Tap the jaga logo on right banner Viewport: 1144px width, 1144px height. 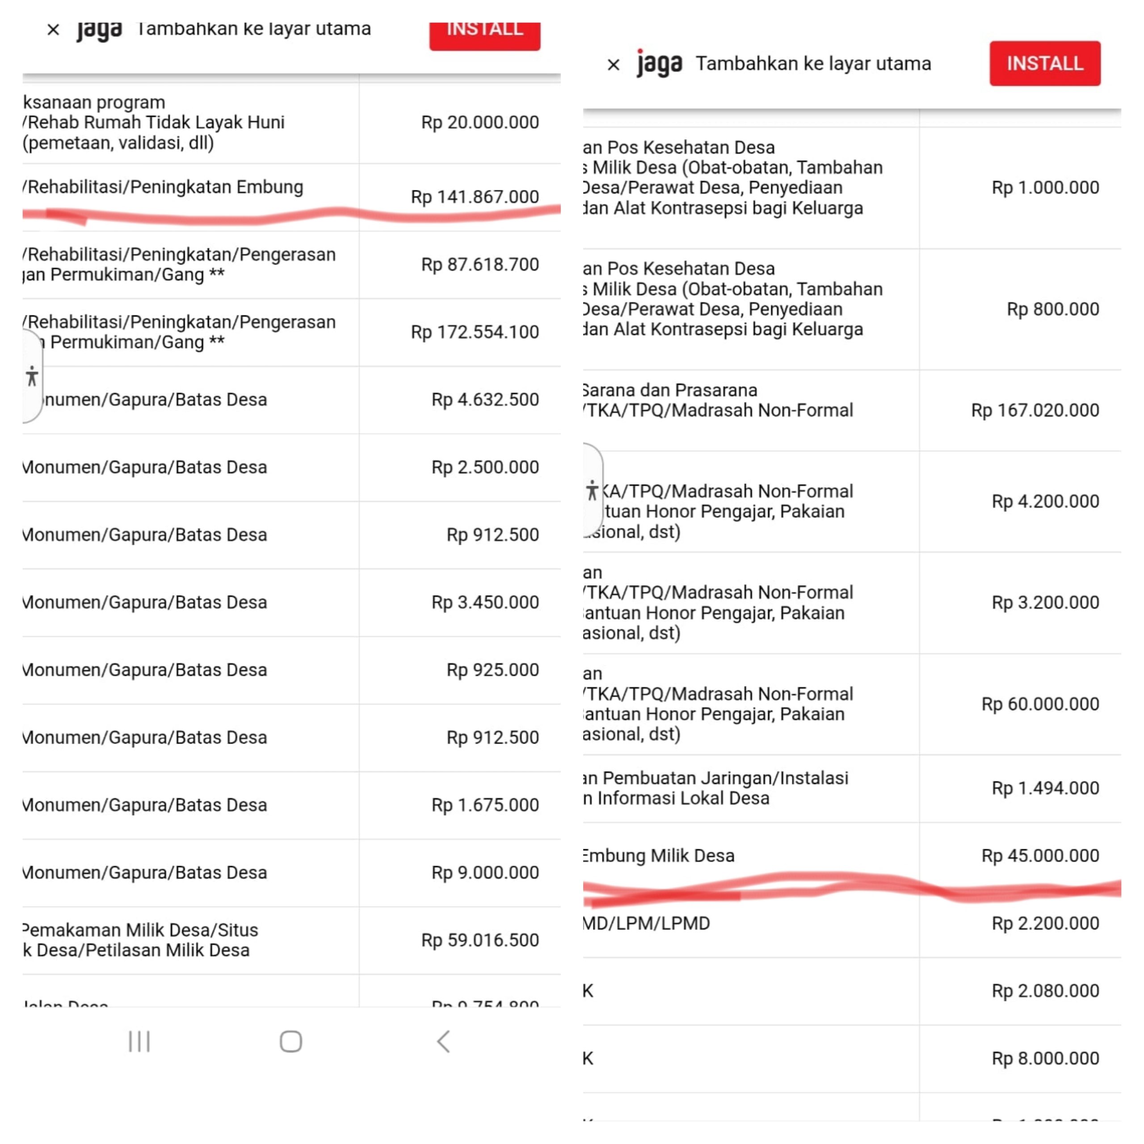[x=659, y=63]
